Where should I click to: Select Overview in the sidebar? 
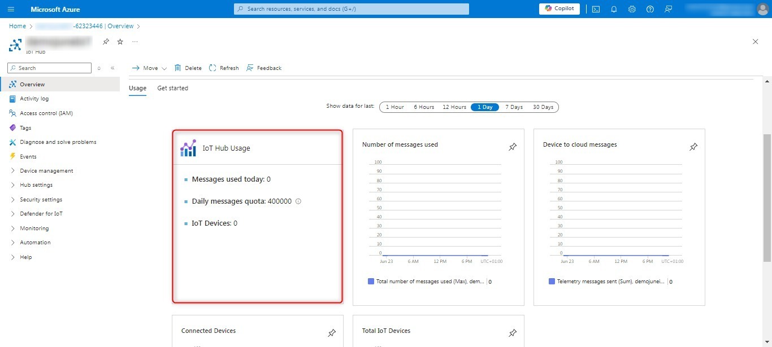click(x=60, y=84)
